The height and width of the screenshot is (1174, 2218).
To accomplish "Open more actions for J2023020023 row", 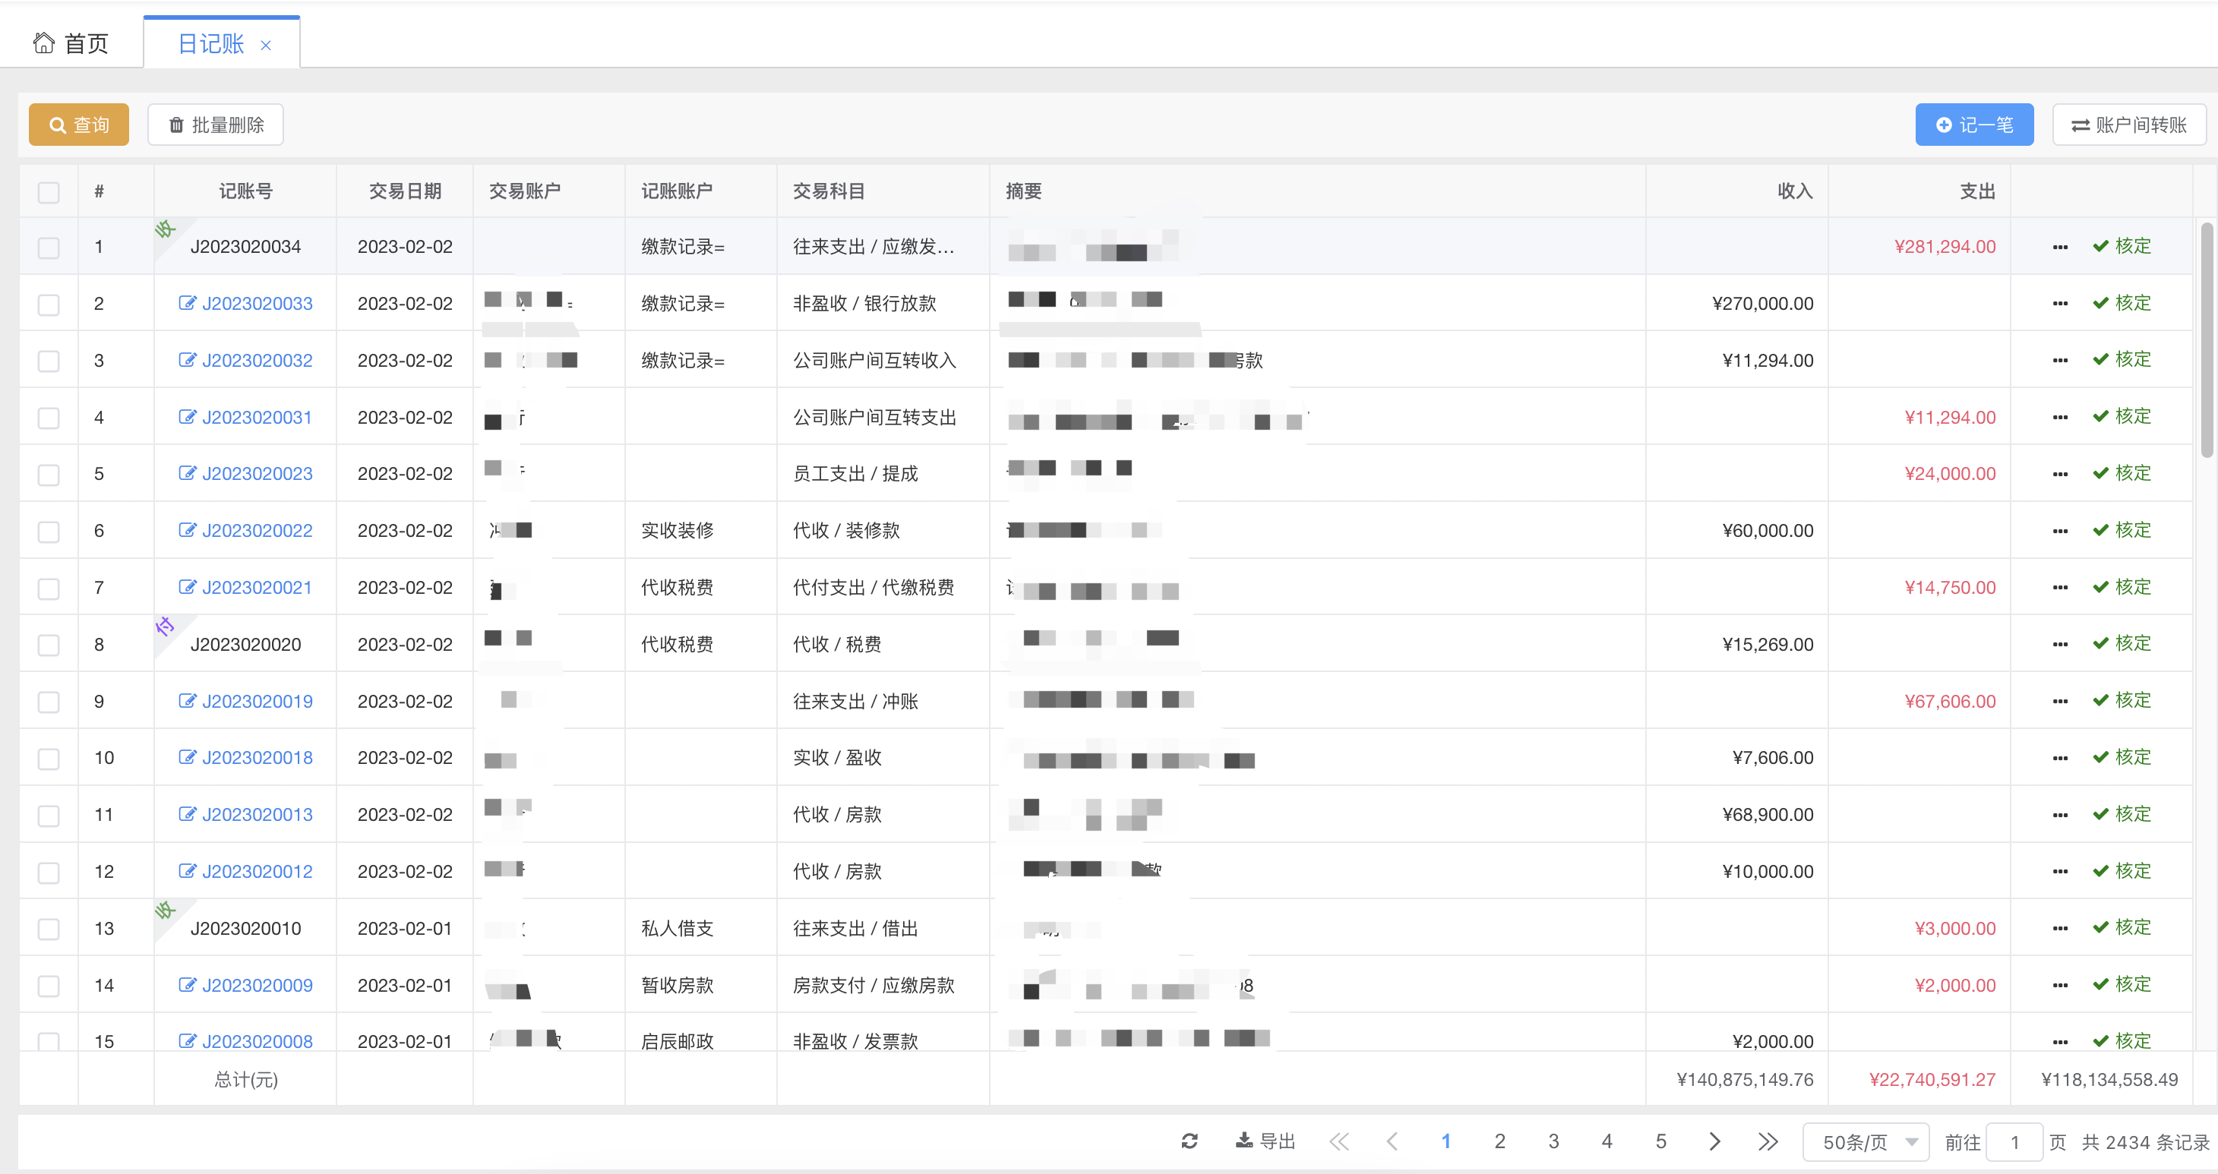I will coord(2059,473).
